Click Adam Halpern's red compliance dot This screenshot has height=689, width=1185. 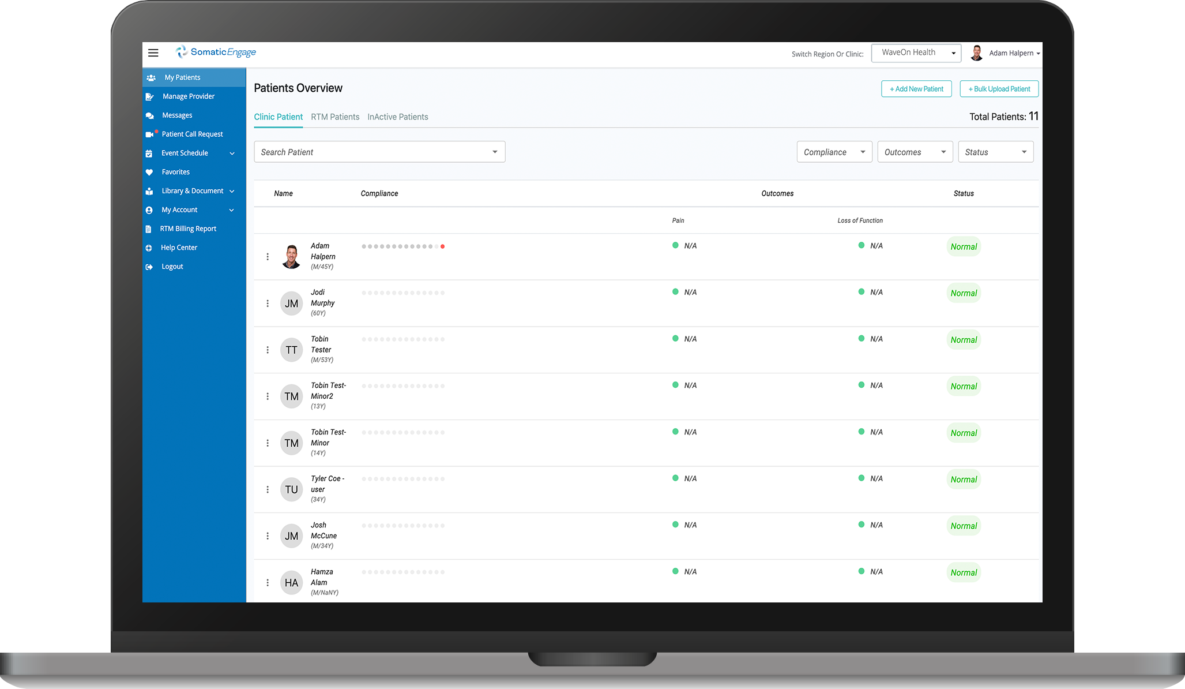tap(442, 246)
